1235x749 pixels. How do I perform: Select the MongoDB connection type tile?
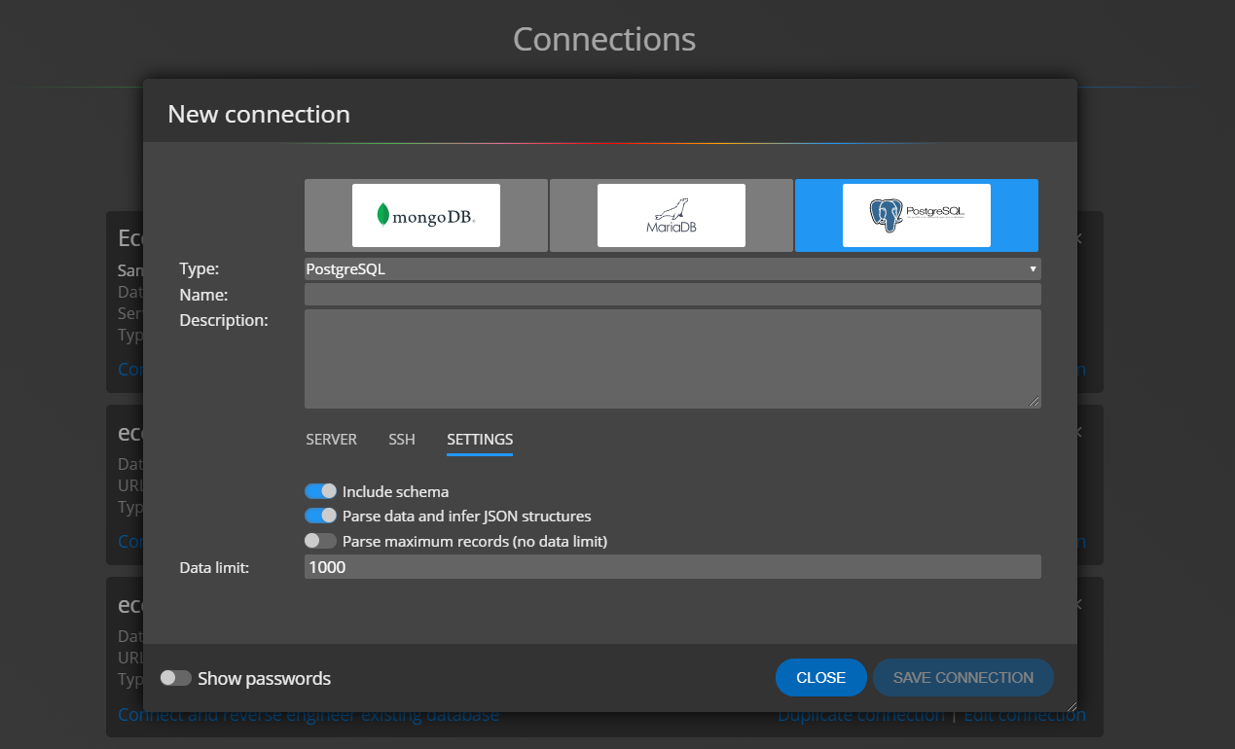click(x=426, y=215)
